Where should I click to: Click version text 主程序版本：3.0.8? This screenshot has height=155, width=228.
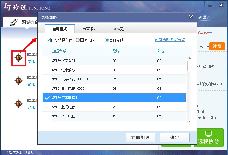coord(19,153)
